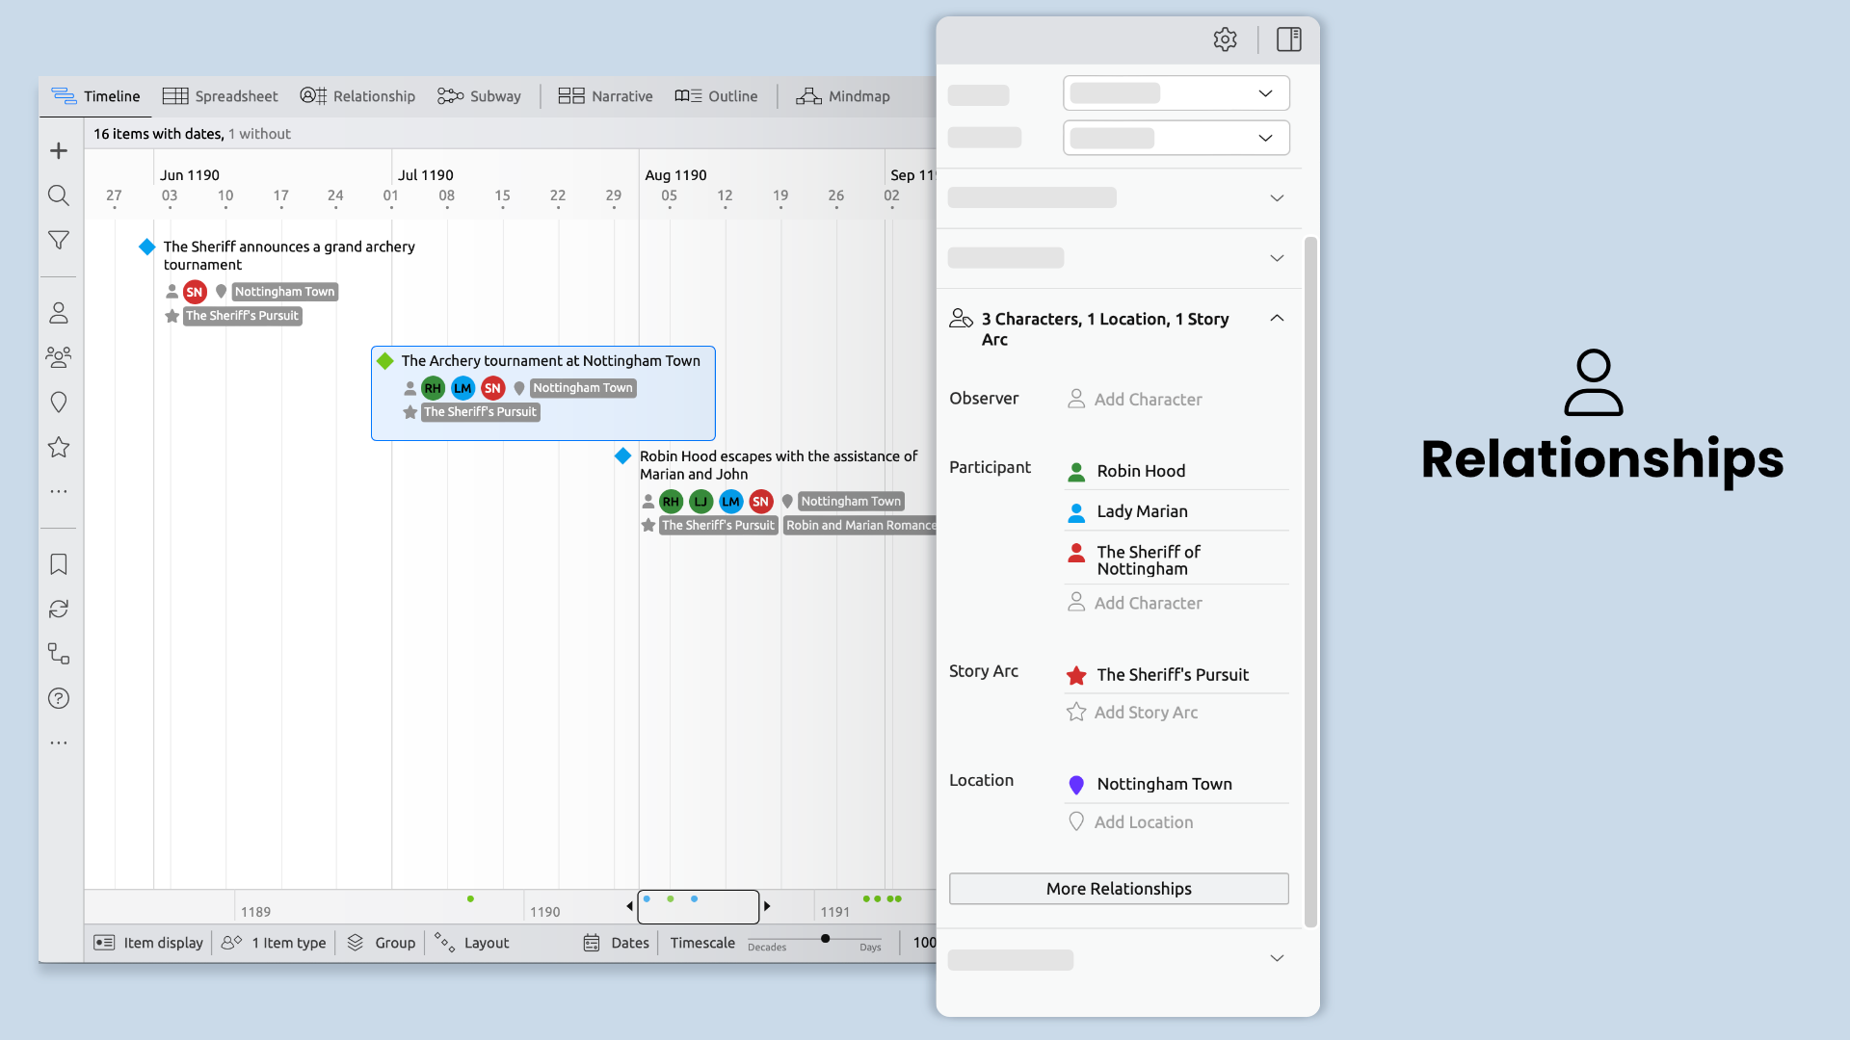Select the Archery tournament event card
1850x1040 pixels.
coord(543,394)
